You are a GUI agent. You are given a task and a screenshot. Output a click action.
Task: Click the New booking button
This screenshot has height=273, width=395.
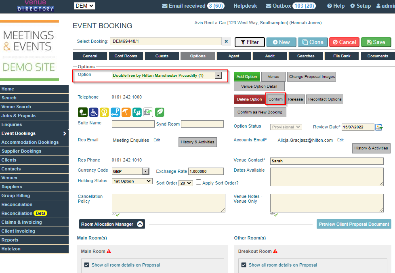pos(281,42)
